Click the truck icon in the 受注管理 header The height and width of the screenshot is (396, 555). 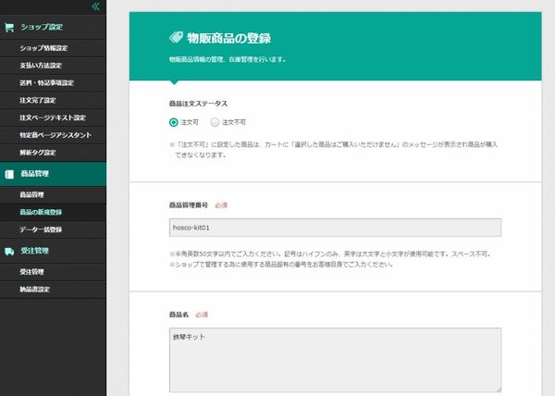[x=9, y=252]
